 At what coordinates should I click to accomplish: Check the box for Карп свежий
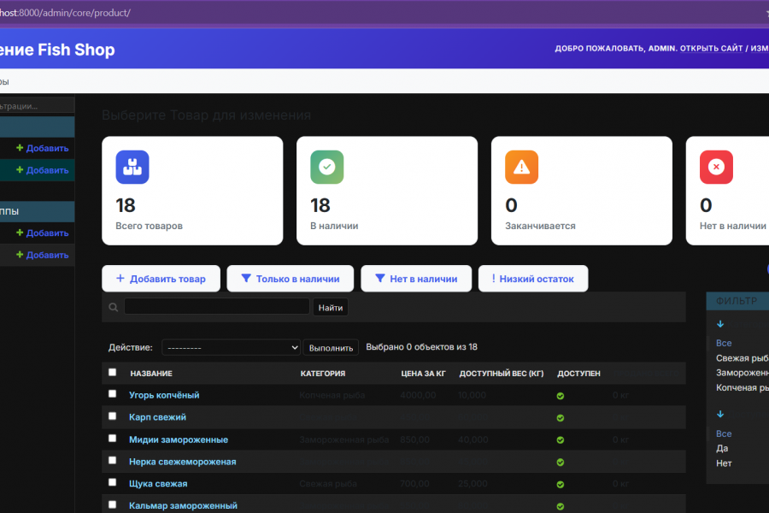point(112,416)
